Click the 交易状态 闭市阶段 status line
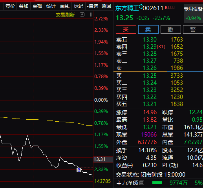 pyautogui.click(x=150, y=175)
